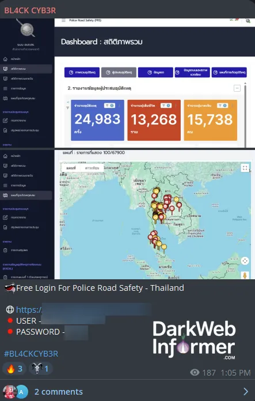This screenshot has width=255, height=401.
Task: Open the BL4CK CYB3R channel title
Action: pos(30,10)
